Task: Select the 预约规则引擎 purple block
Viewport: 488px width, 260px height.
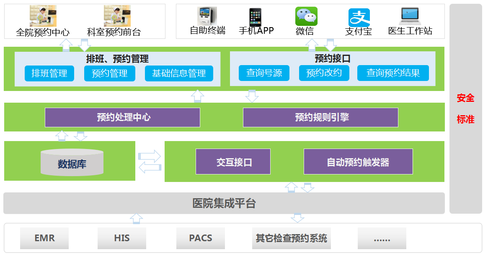Action: (x=320, y=117)
